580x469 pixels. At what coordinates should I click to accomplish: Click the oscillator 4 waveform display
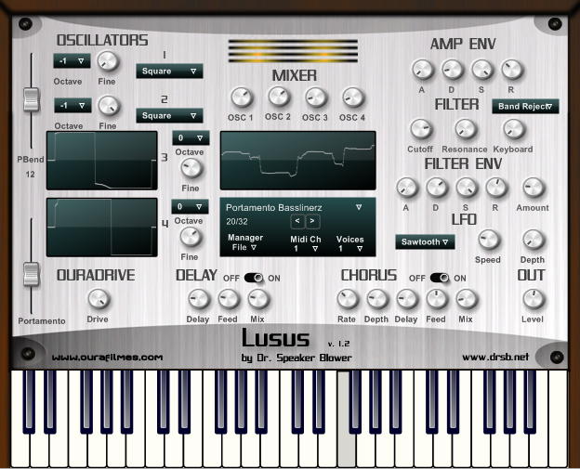click(x=101, y=228)
